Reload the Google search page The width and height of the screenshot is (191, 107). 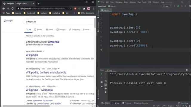(x=13, y=9)
